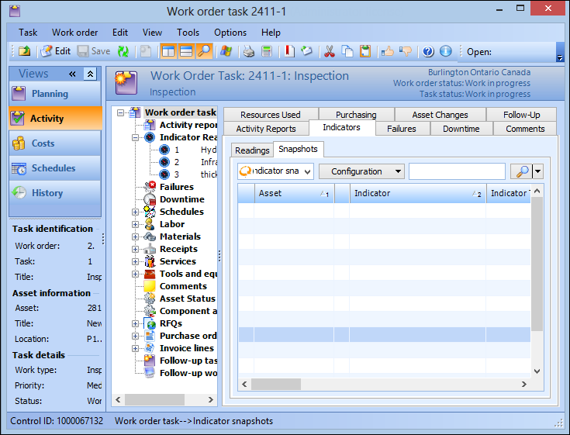Click the scissors cut icon
Screen dimensions: 570x435
click(329, 51)
